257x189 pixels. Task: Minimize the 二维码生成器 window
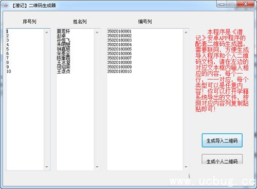(x=222, y=4)
